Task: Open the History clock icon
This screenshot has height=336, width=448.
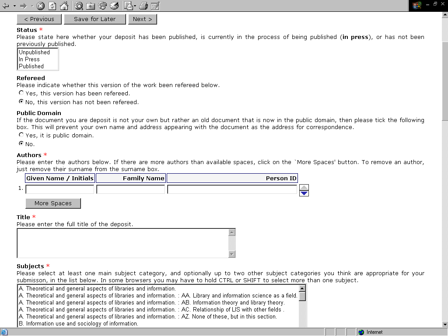Action: pyautogui.click(x=114, y=6)
